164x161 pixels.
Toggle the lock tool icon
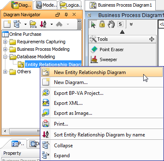click(x=102, y=24)
